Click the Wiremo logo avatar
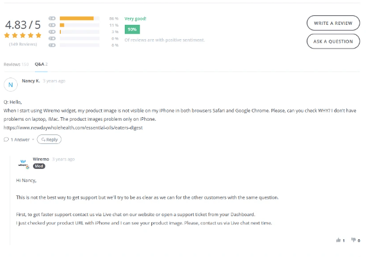This screenshot has height=257, width=366. 24,163
